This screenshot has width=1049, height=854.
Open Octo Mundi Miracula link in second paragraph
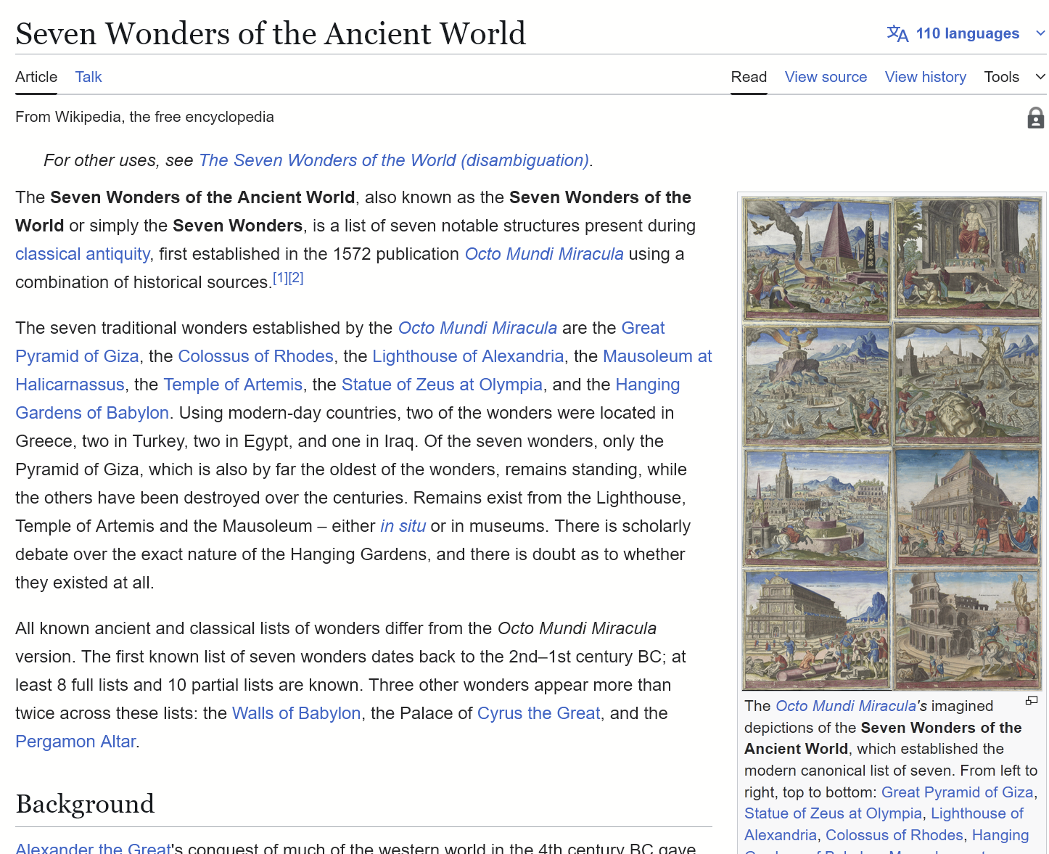pyautogui.click(x=478, y=328)
